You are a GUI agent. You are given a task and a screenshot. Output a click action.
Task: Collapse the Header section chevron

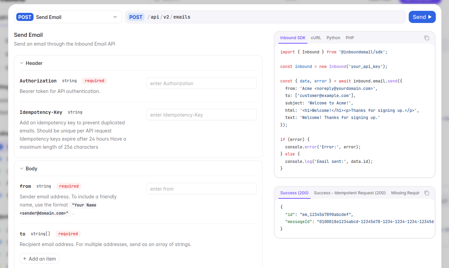(x=22, y=63)
